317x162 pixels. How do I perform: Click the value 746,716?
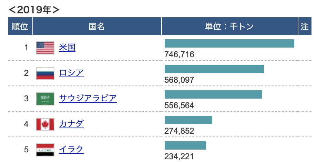[x=179, y=54]
